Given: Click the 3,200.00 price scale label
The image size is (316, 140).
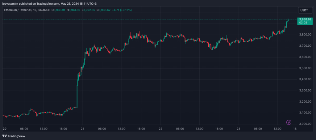Looking at the screenshot, I should (x=304, y=102).
